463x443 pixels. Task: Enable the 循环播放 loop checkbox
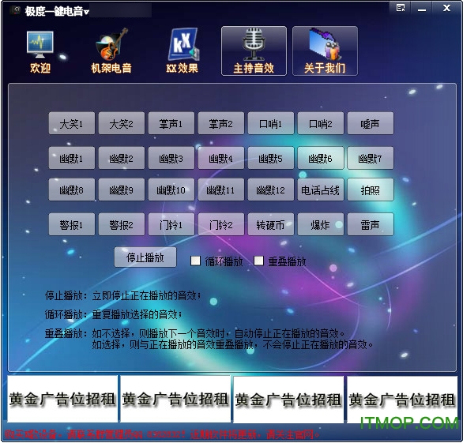pyautogui.click(x=195, y=261)
